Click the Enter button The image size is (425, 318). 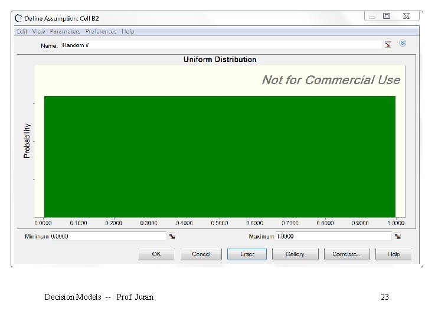point(247,254)
